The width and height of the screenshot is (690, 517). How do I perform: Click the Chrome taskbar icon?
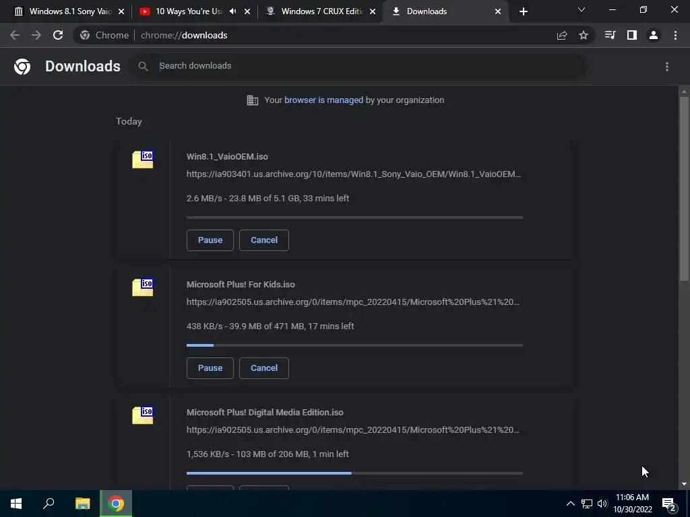click(x=116, y=504)
